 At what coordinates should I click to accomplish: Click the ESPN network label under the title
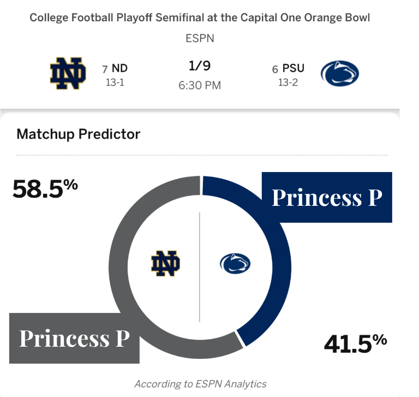click(200, 38)
